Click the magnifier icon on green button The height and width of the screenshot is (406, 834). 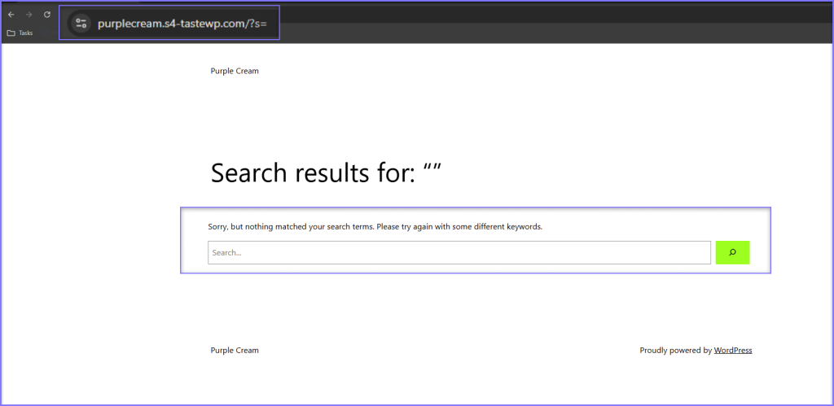click(x=732, y=253)
